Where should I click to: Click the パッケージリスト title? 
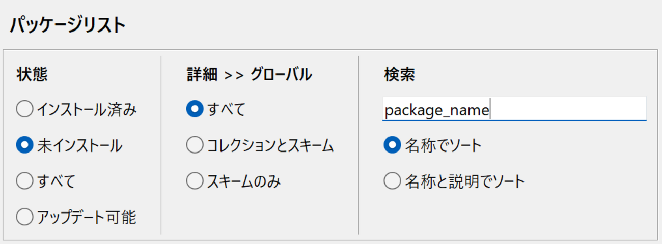[x=67, y=25]
